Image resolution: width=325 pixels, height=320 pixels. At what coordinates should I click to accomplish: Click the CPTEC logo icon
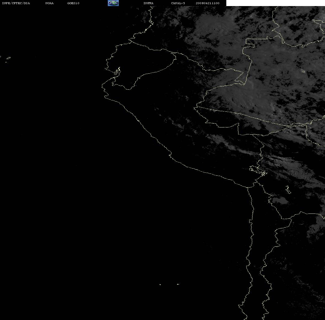[x=113, y=3]
